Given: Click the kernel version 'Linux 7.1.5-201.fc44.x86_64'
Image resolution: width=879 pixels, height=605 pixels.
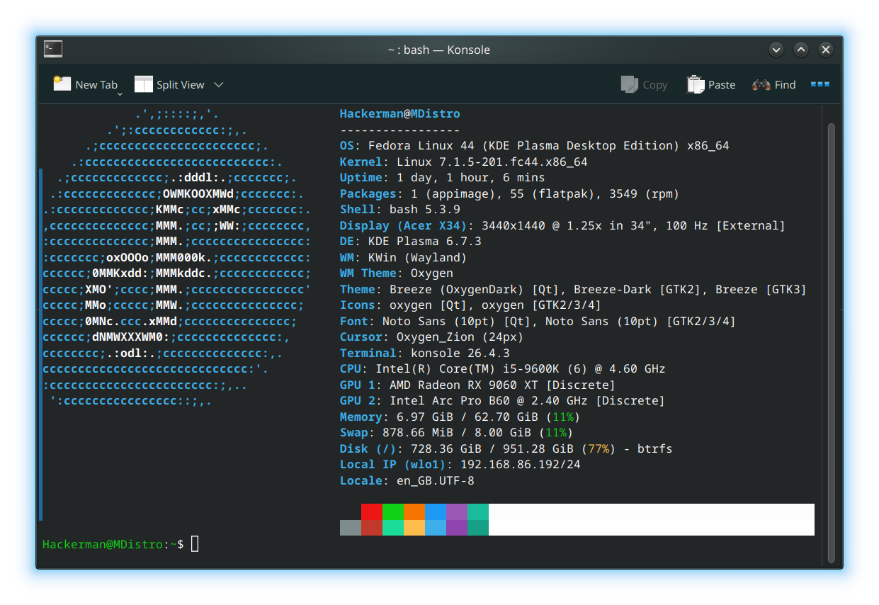Looking at the screenshot, I should coord(492,162).
